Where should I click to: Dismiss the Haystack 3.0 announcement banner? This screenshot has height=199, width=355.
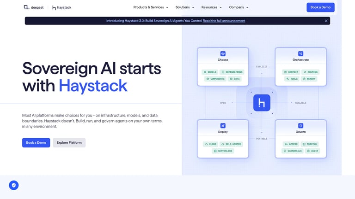click(326, 21)
